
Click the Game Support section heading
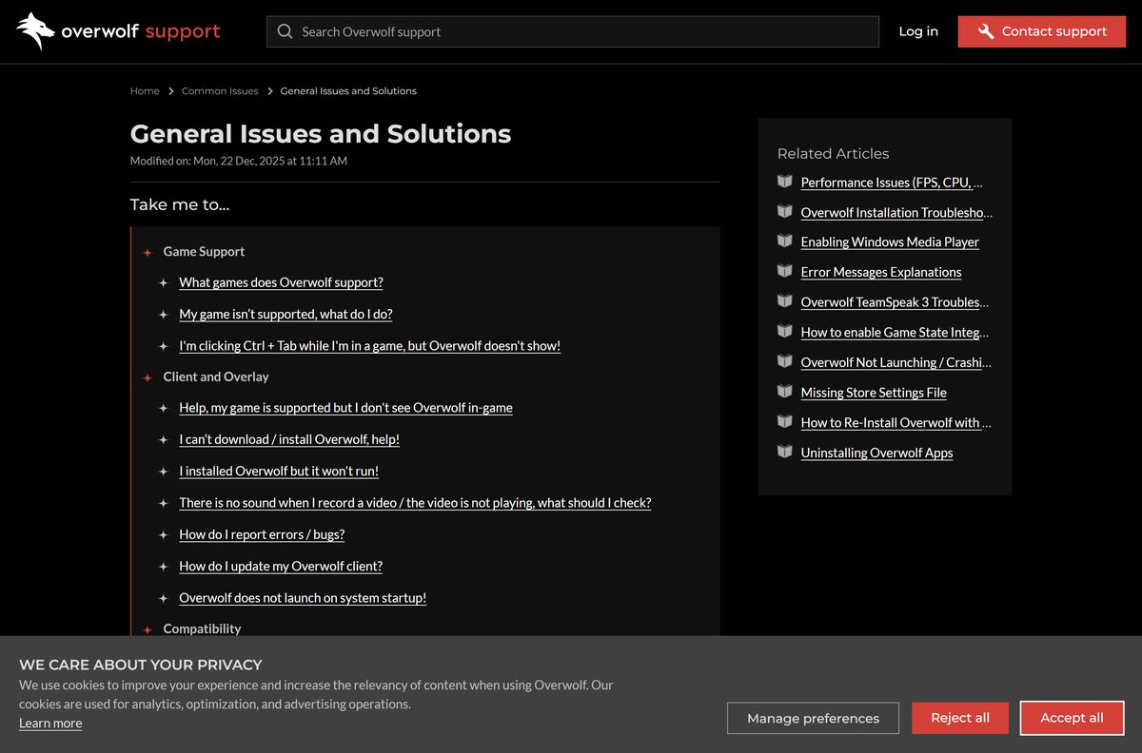point(204,252)
